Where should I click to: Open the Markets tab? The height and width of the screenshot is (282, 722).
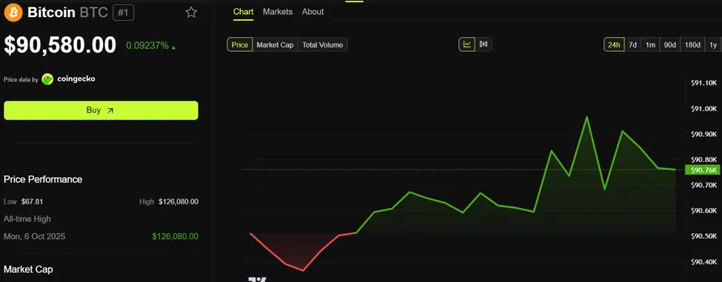pyautogui.click(x=278, y=12)
